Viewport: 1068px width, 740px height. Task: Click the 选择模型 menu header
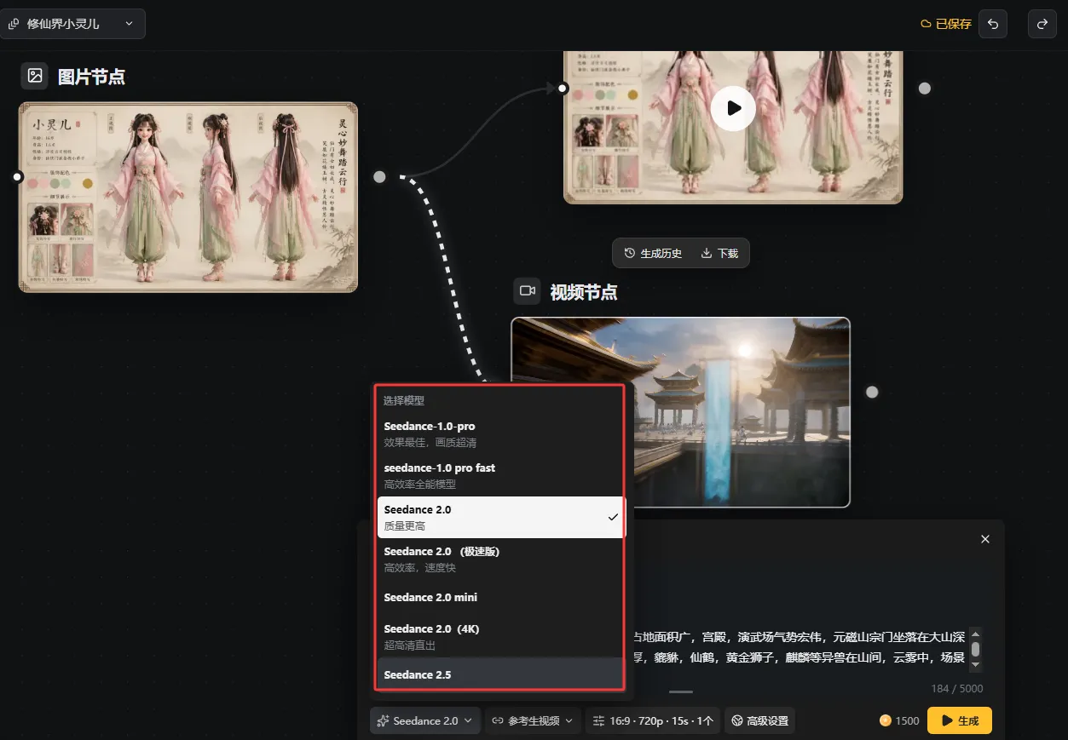coord(404,400)
